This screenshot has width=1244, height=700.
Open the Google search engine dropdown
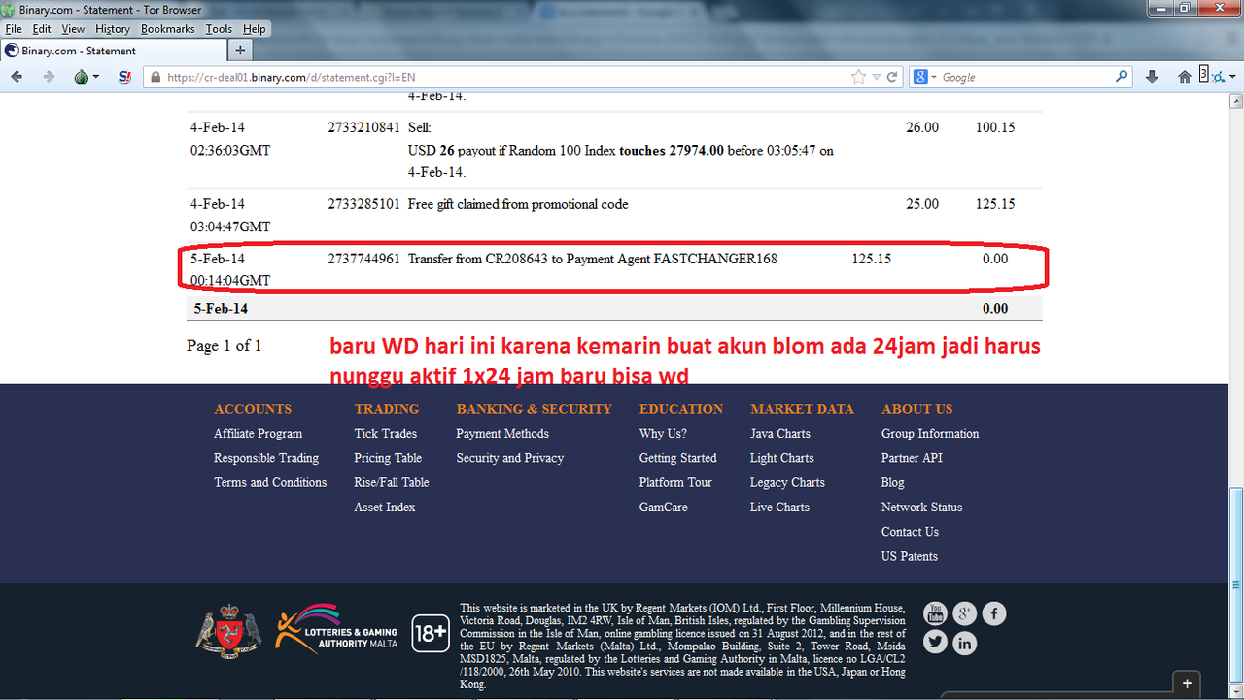tap(925, 77)
